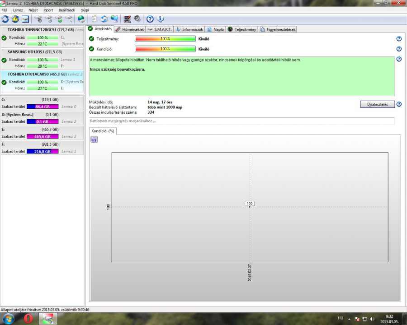The height and width of the screenshot is (325, 407).
Task: Click the refresh disk status toolbar icon
Action: click(x=5, y=19)
